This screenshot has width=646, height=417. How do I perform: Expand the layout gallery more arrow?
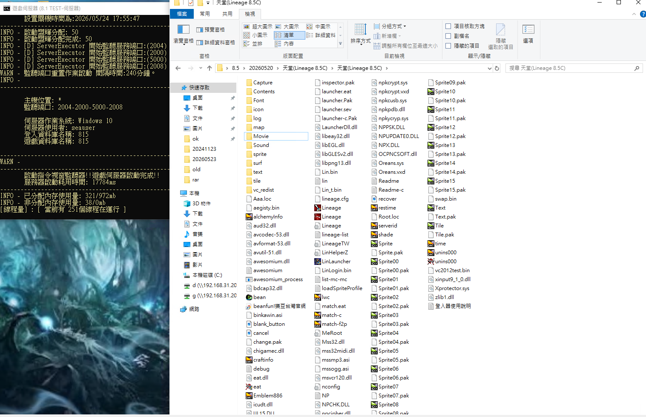340,44
